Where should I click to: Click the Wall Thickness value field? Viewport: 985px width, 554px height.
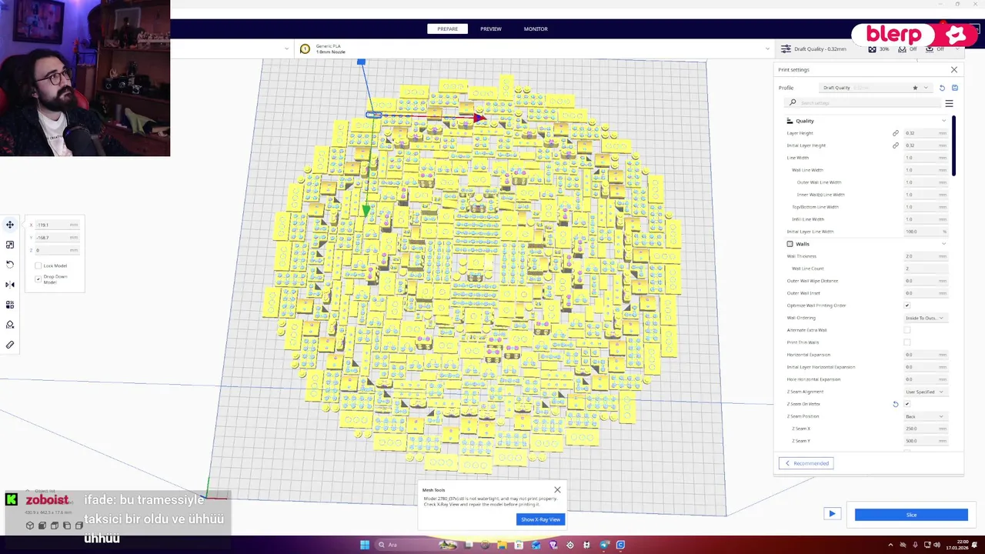(926, 256)
